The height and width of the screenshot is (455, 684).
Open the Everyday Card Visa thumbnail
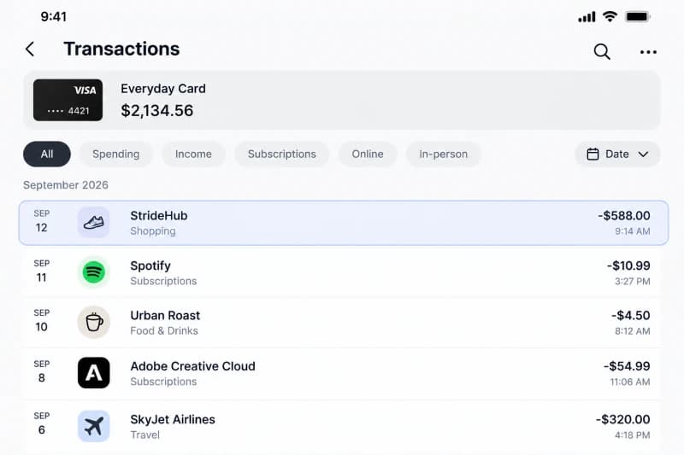[68, 100]
